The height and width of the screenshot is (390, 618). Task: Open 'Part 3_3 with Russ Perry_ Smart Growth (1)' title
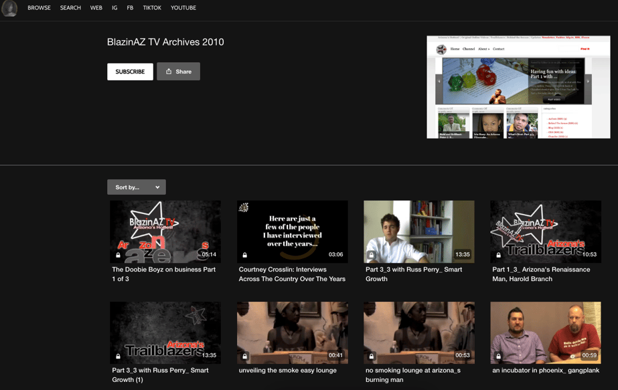pos(161,375)
